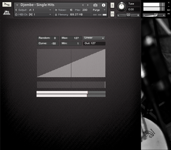Click the pan center marker icon
This screenshot has width=171, height=150.
click(128, 15)
